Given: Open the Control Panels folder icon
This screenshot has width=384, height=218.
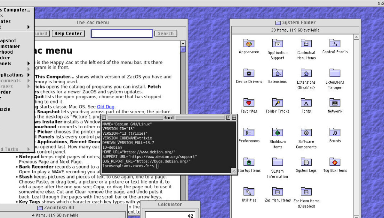Looking at the screenshot, I should pos(335,43).
